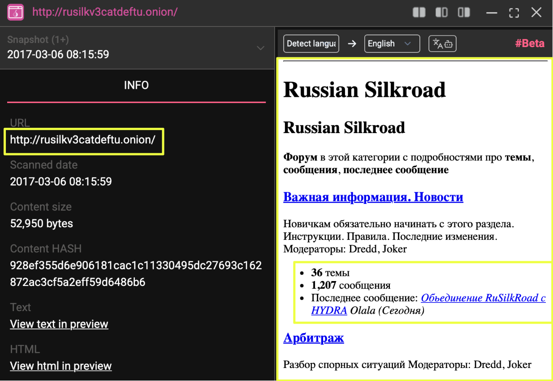
Task: Select right-panel-focused layout icon
Action: [x=464, y=13]
